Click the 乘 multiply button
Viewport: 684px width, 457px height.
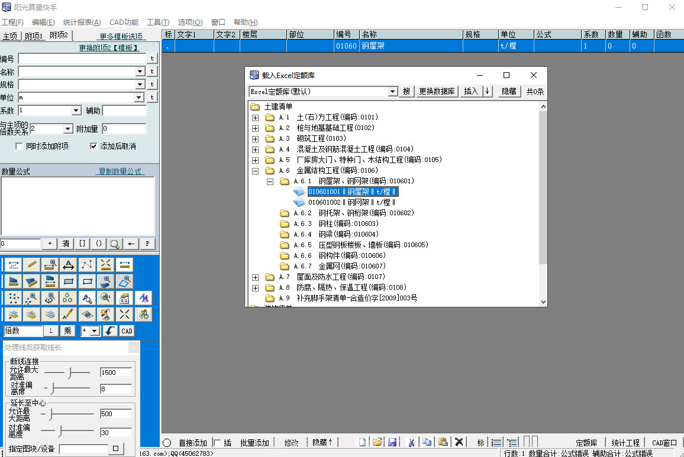pos(67,331)
